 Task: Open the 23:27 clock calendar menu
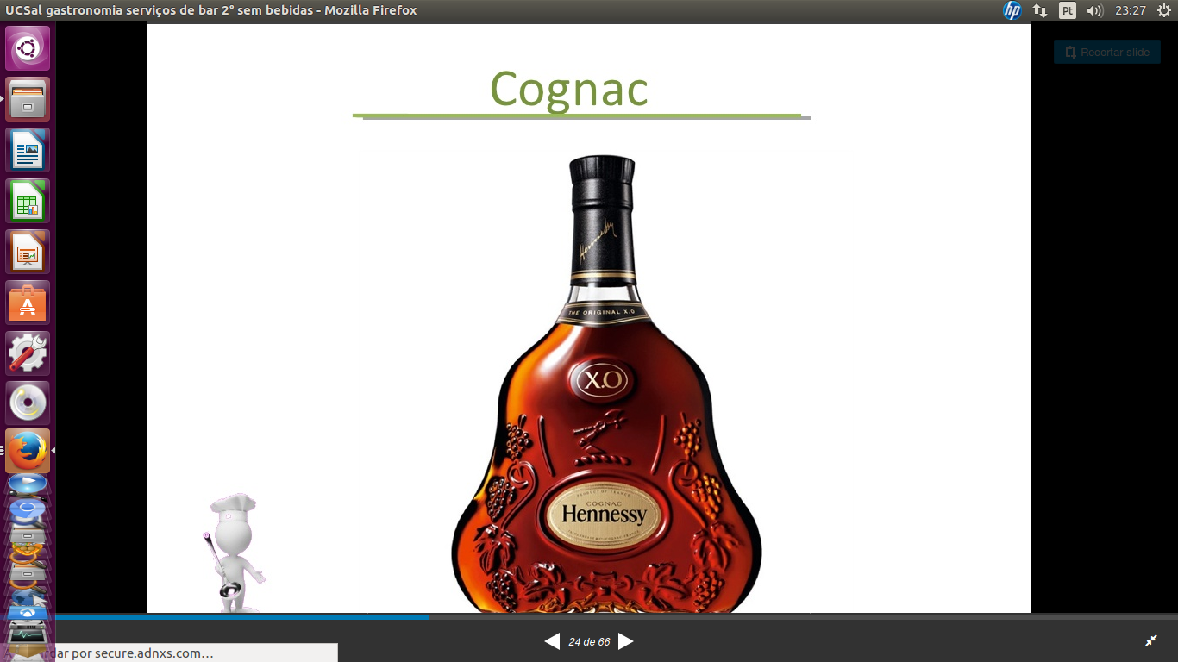pyautogui.click(x=1130, y=10)
